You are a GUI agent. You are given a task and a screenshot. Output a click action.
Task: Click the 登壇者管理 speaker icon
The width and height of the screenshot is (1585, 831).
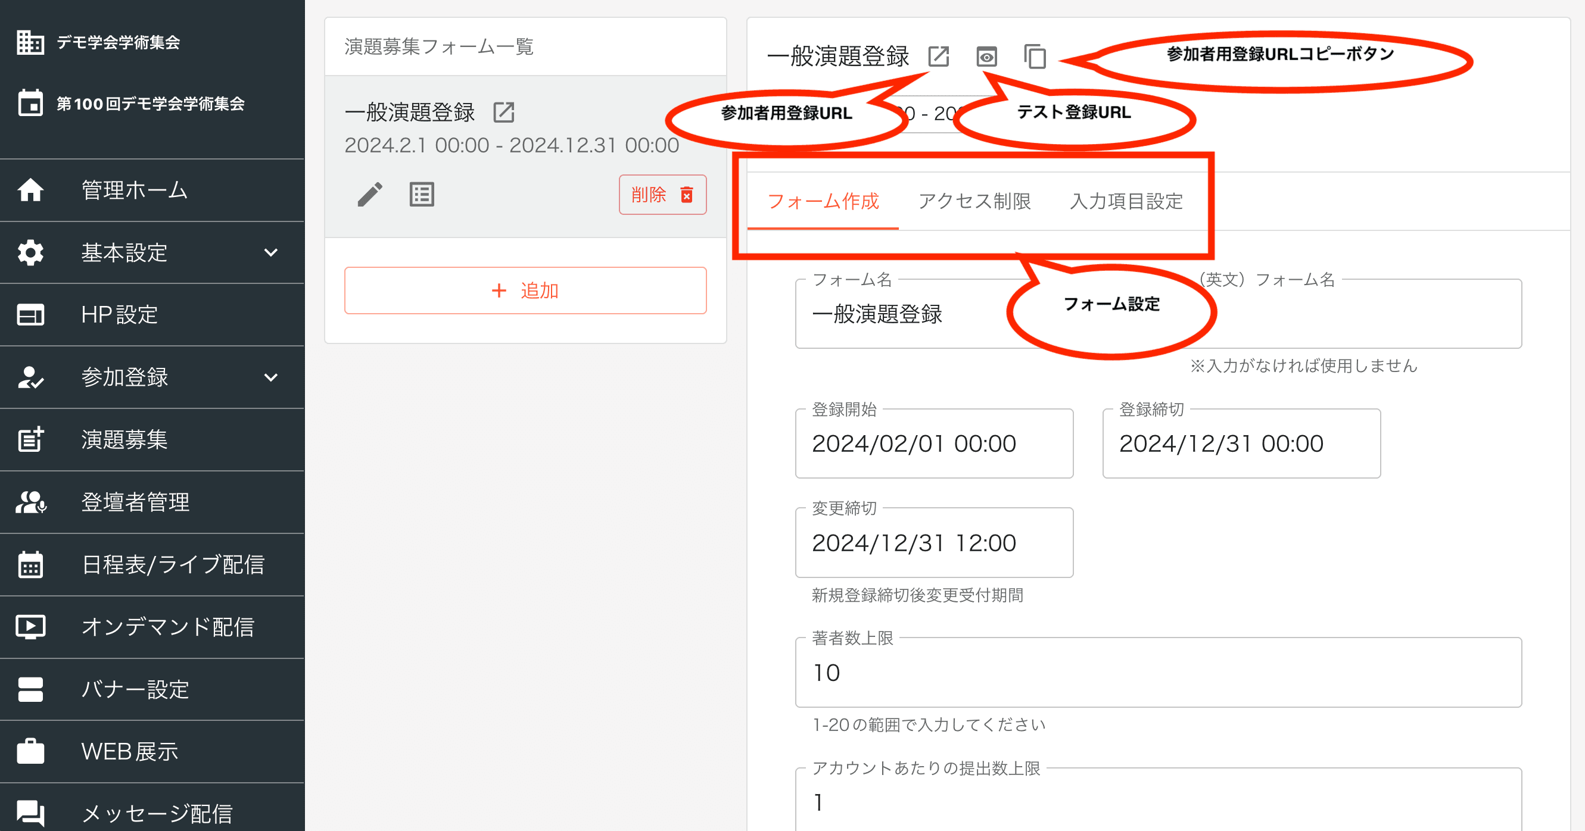[x=30, y=502]
